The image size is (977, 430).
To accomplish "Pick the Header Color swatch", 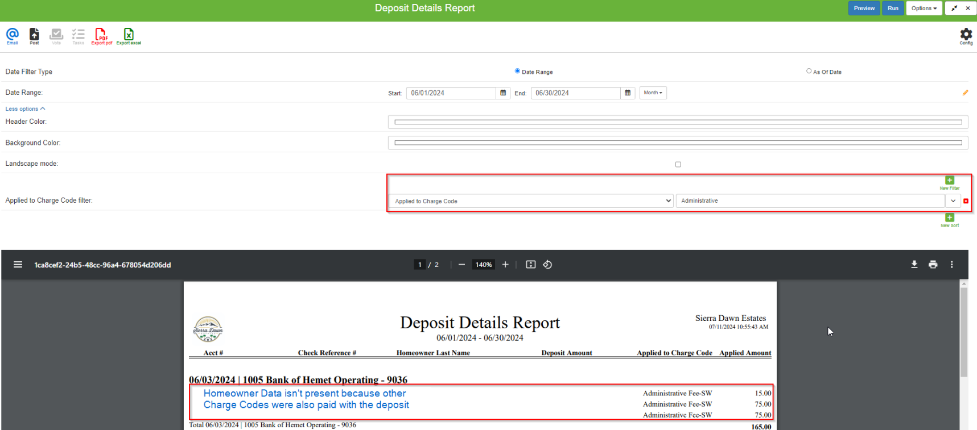I will tap(678, 122).
